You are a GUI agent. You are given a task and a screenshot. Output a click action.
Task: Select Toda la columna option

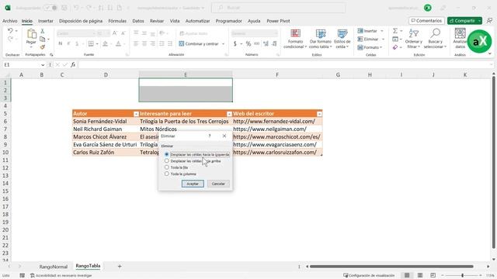[180, 174]
